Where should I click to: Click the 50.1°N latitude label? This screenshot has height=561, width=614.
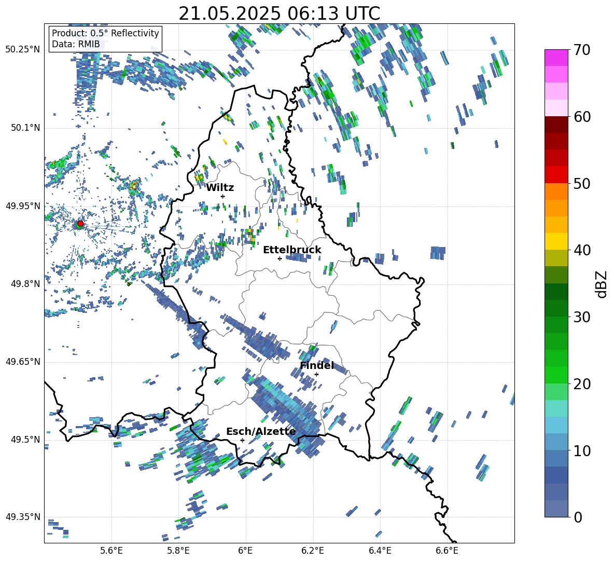click(x=25, y=128)
